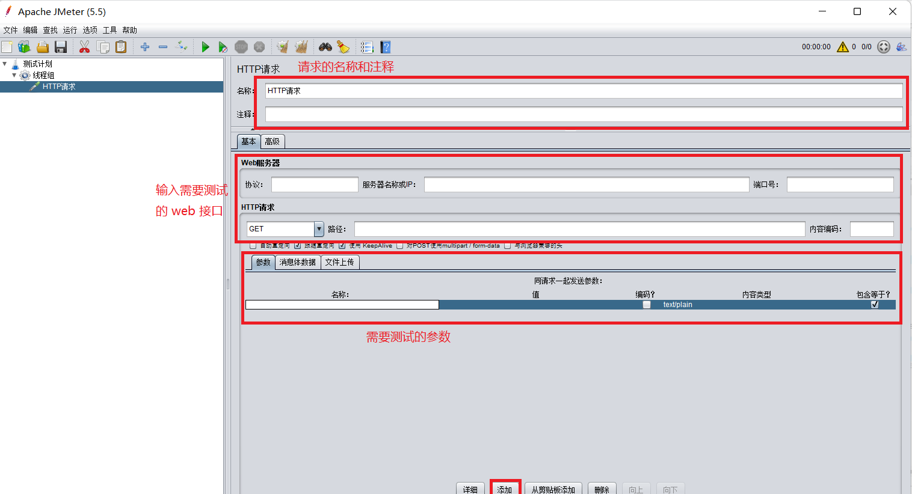Click the 添加 button
The width and height of the screenshot is (912, 494).
click(505, 489)
